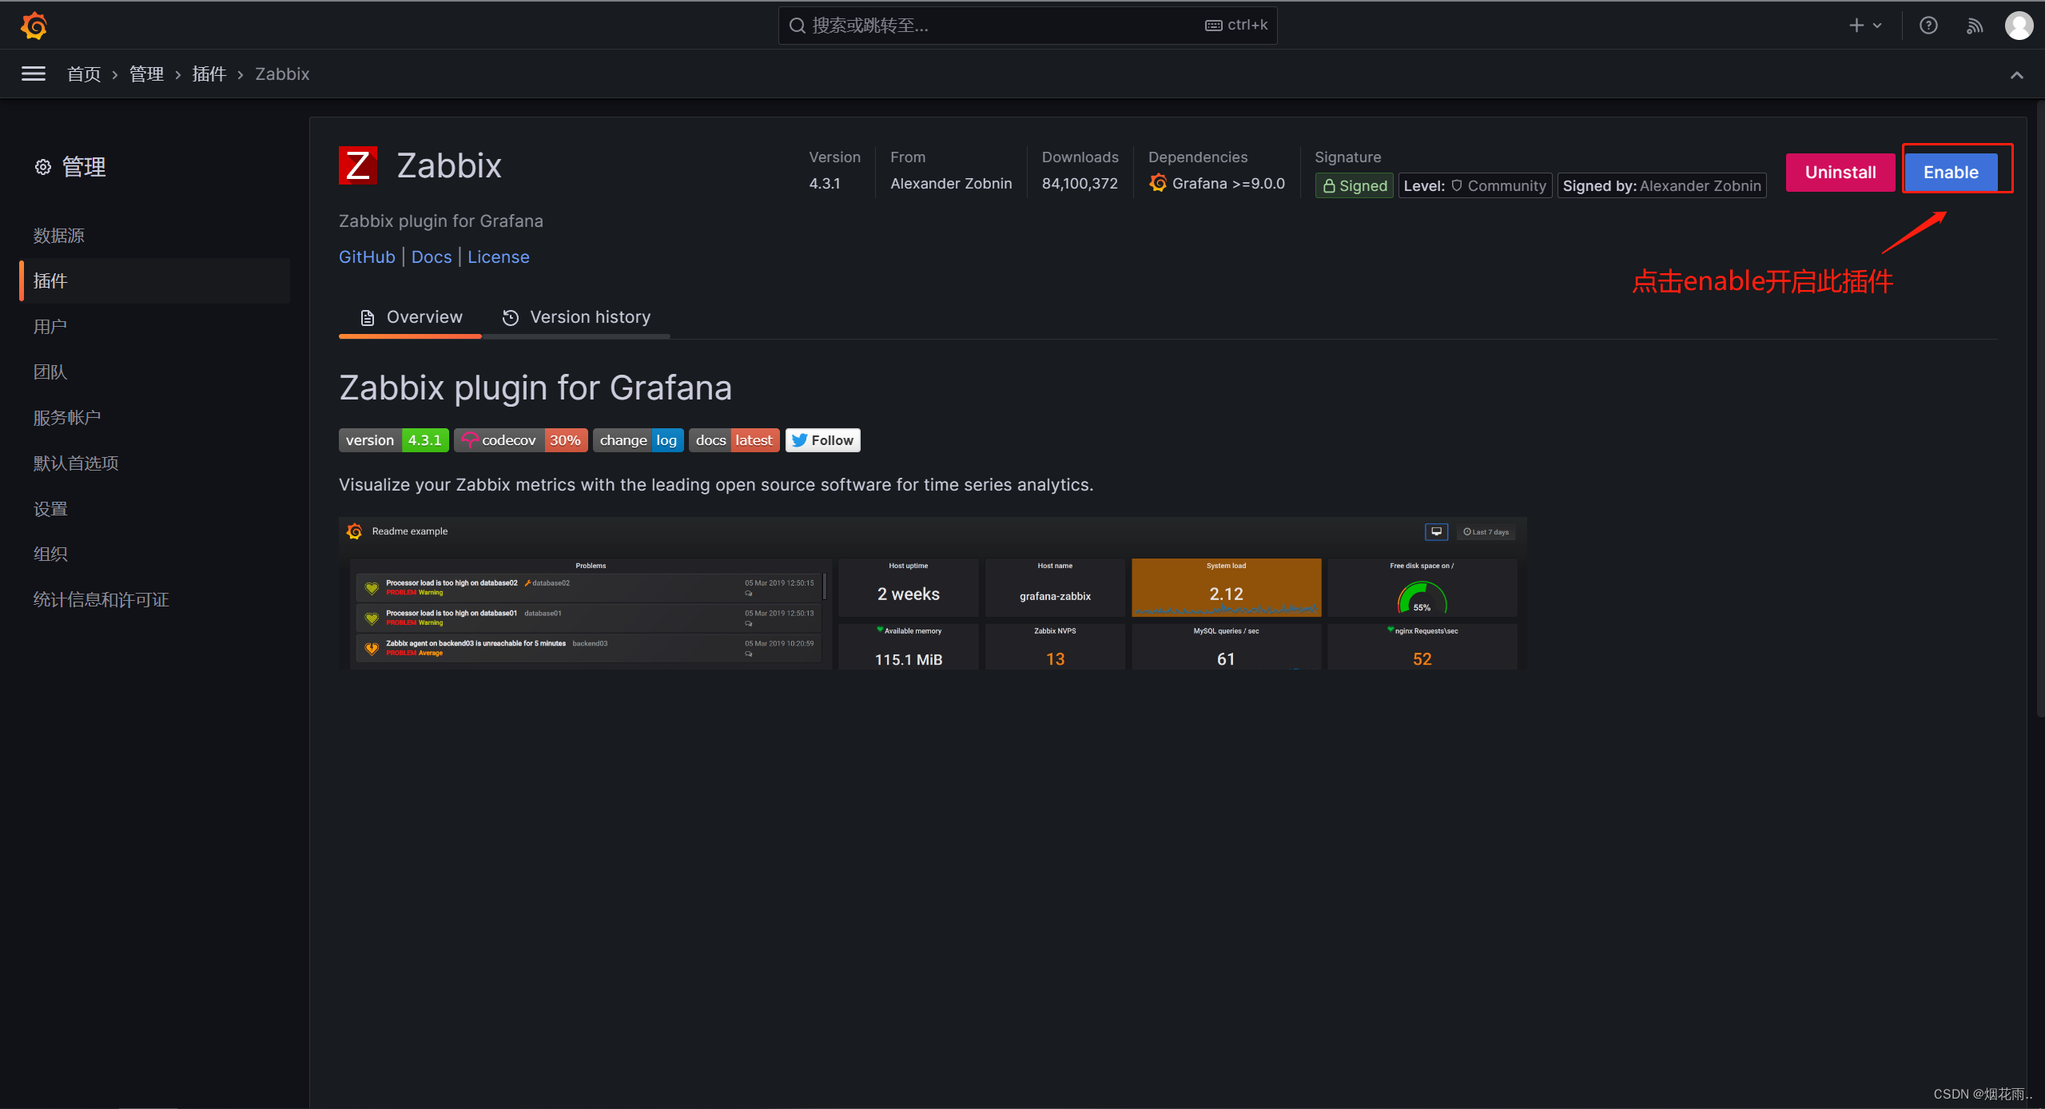Open the hamburger navigation menu

pos(34,74)
